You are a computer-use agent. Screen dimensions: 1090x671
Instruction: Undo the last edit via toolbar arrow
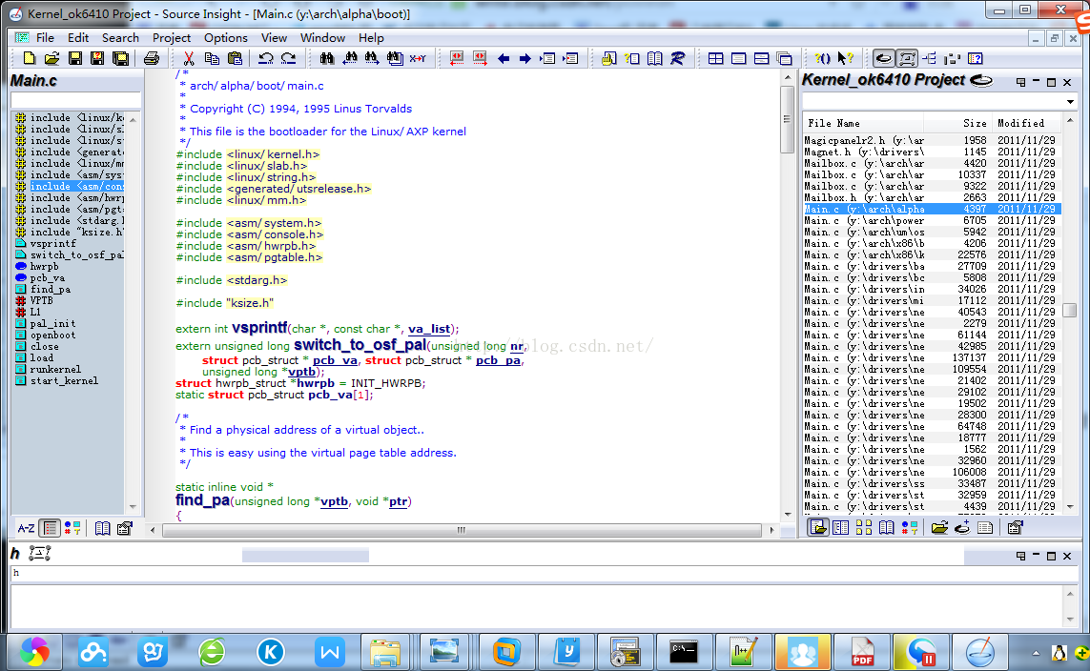click(265, 58)
